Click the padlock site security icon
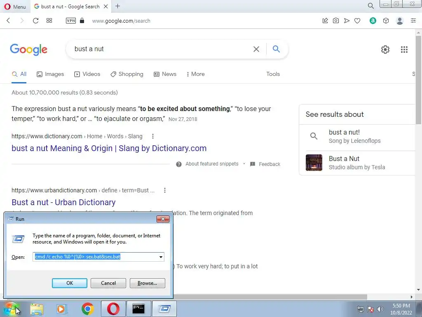Image resolution: width=422 pixels, height=317 pixels. tap(82, 21)
